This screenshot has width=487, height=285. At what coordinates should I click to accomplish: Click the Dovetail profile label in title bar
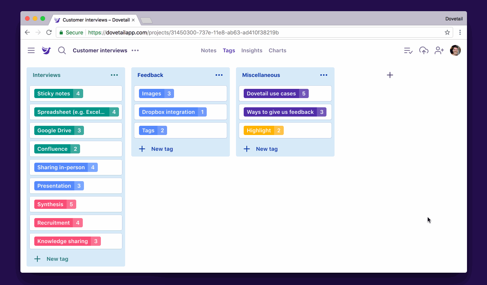(x=454, y=19)
